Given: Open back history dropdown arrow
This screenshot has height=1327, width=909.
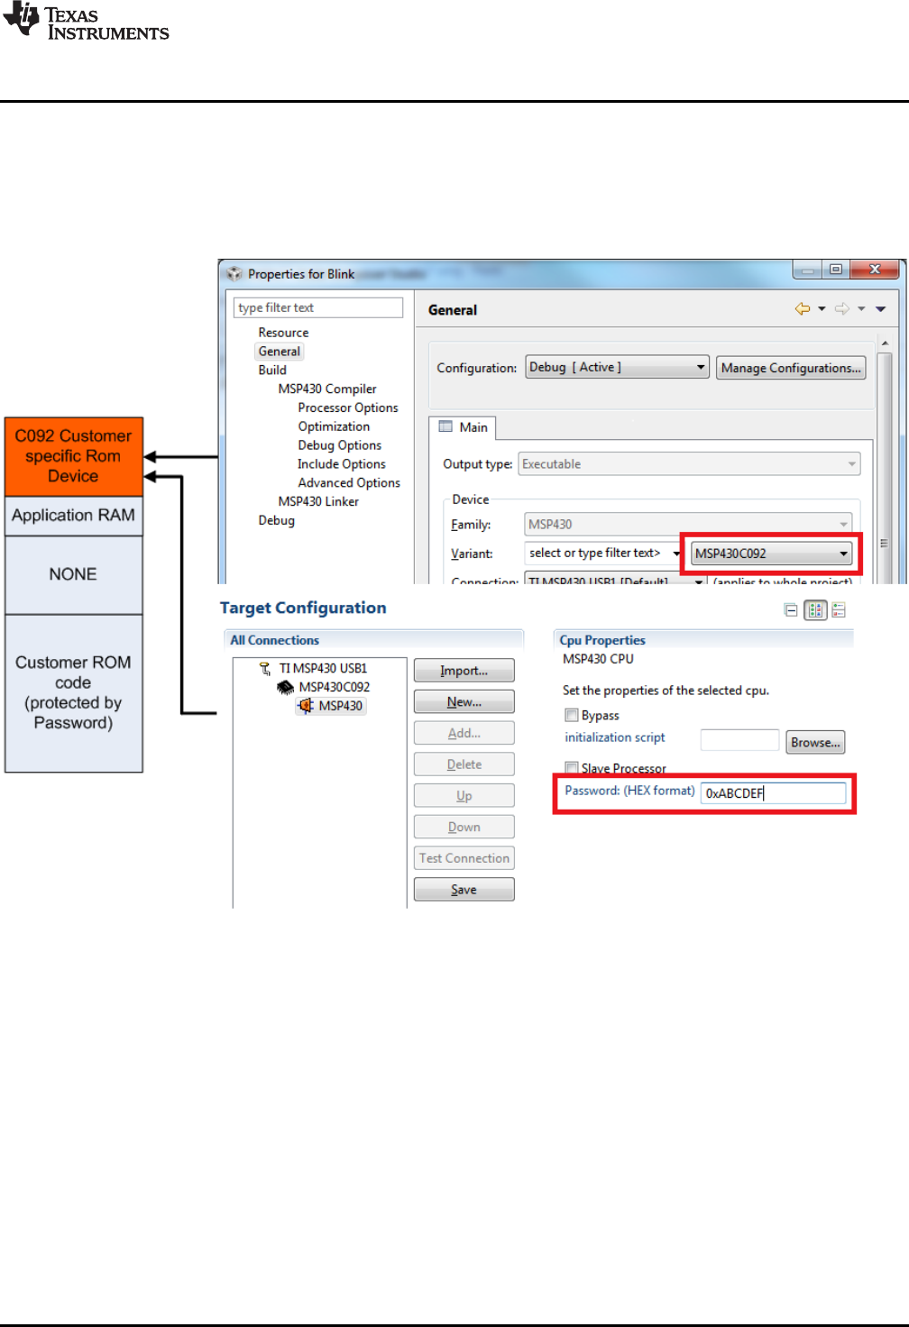Looking at the screenshot, I should (822, 309).
